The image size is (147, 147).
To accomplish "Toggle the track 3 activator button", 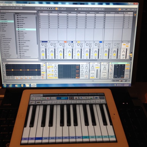I will pos(61,55).
